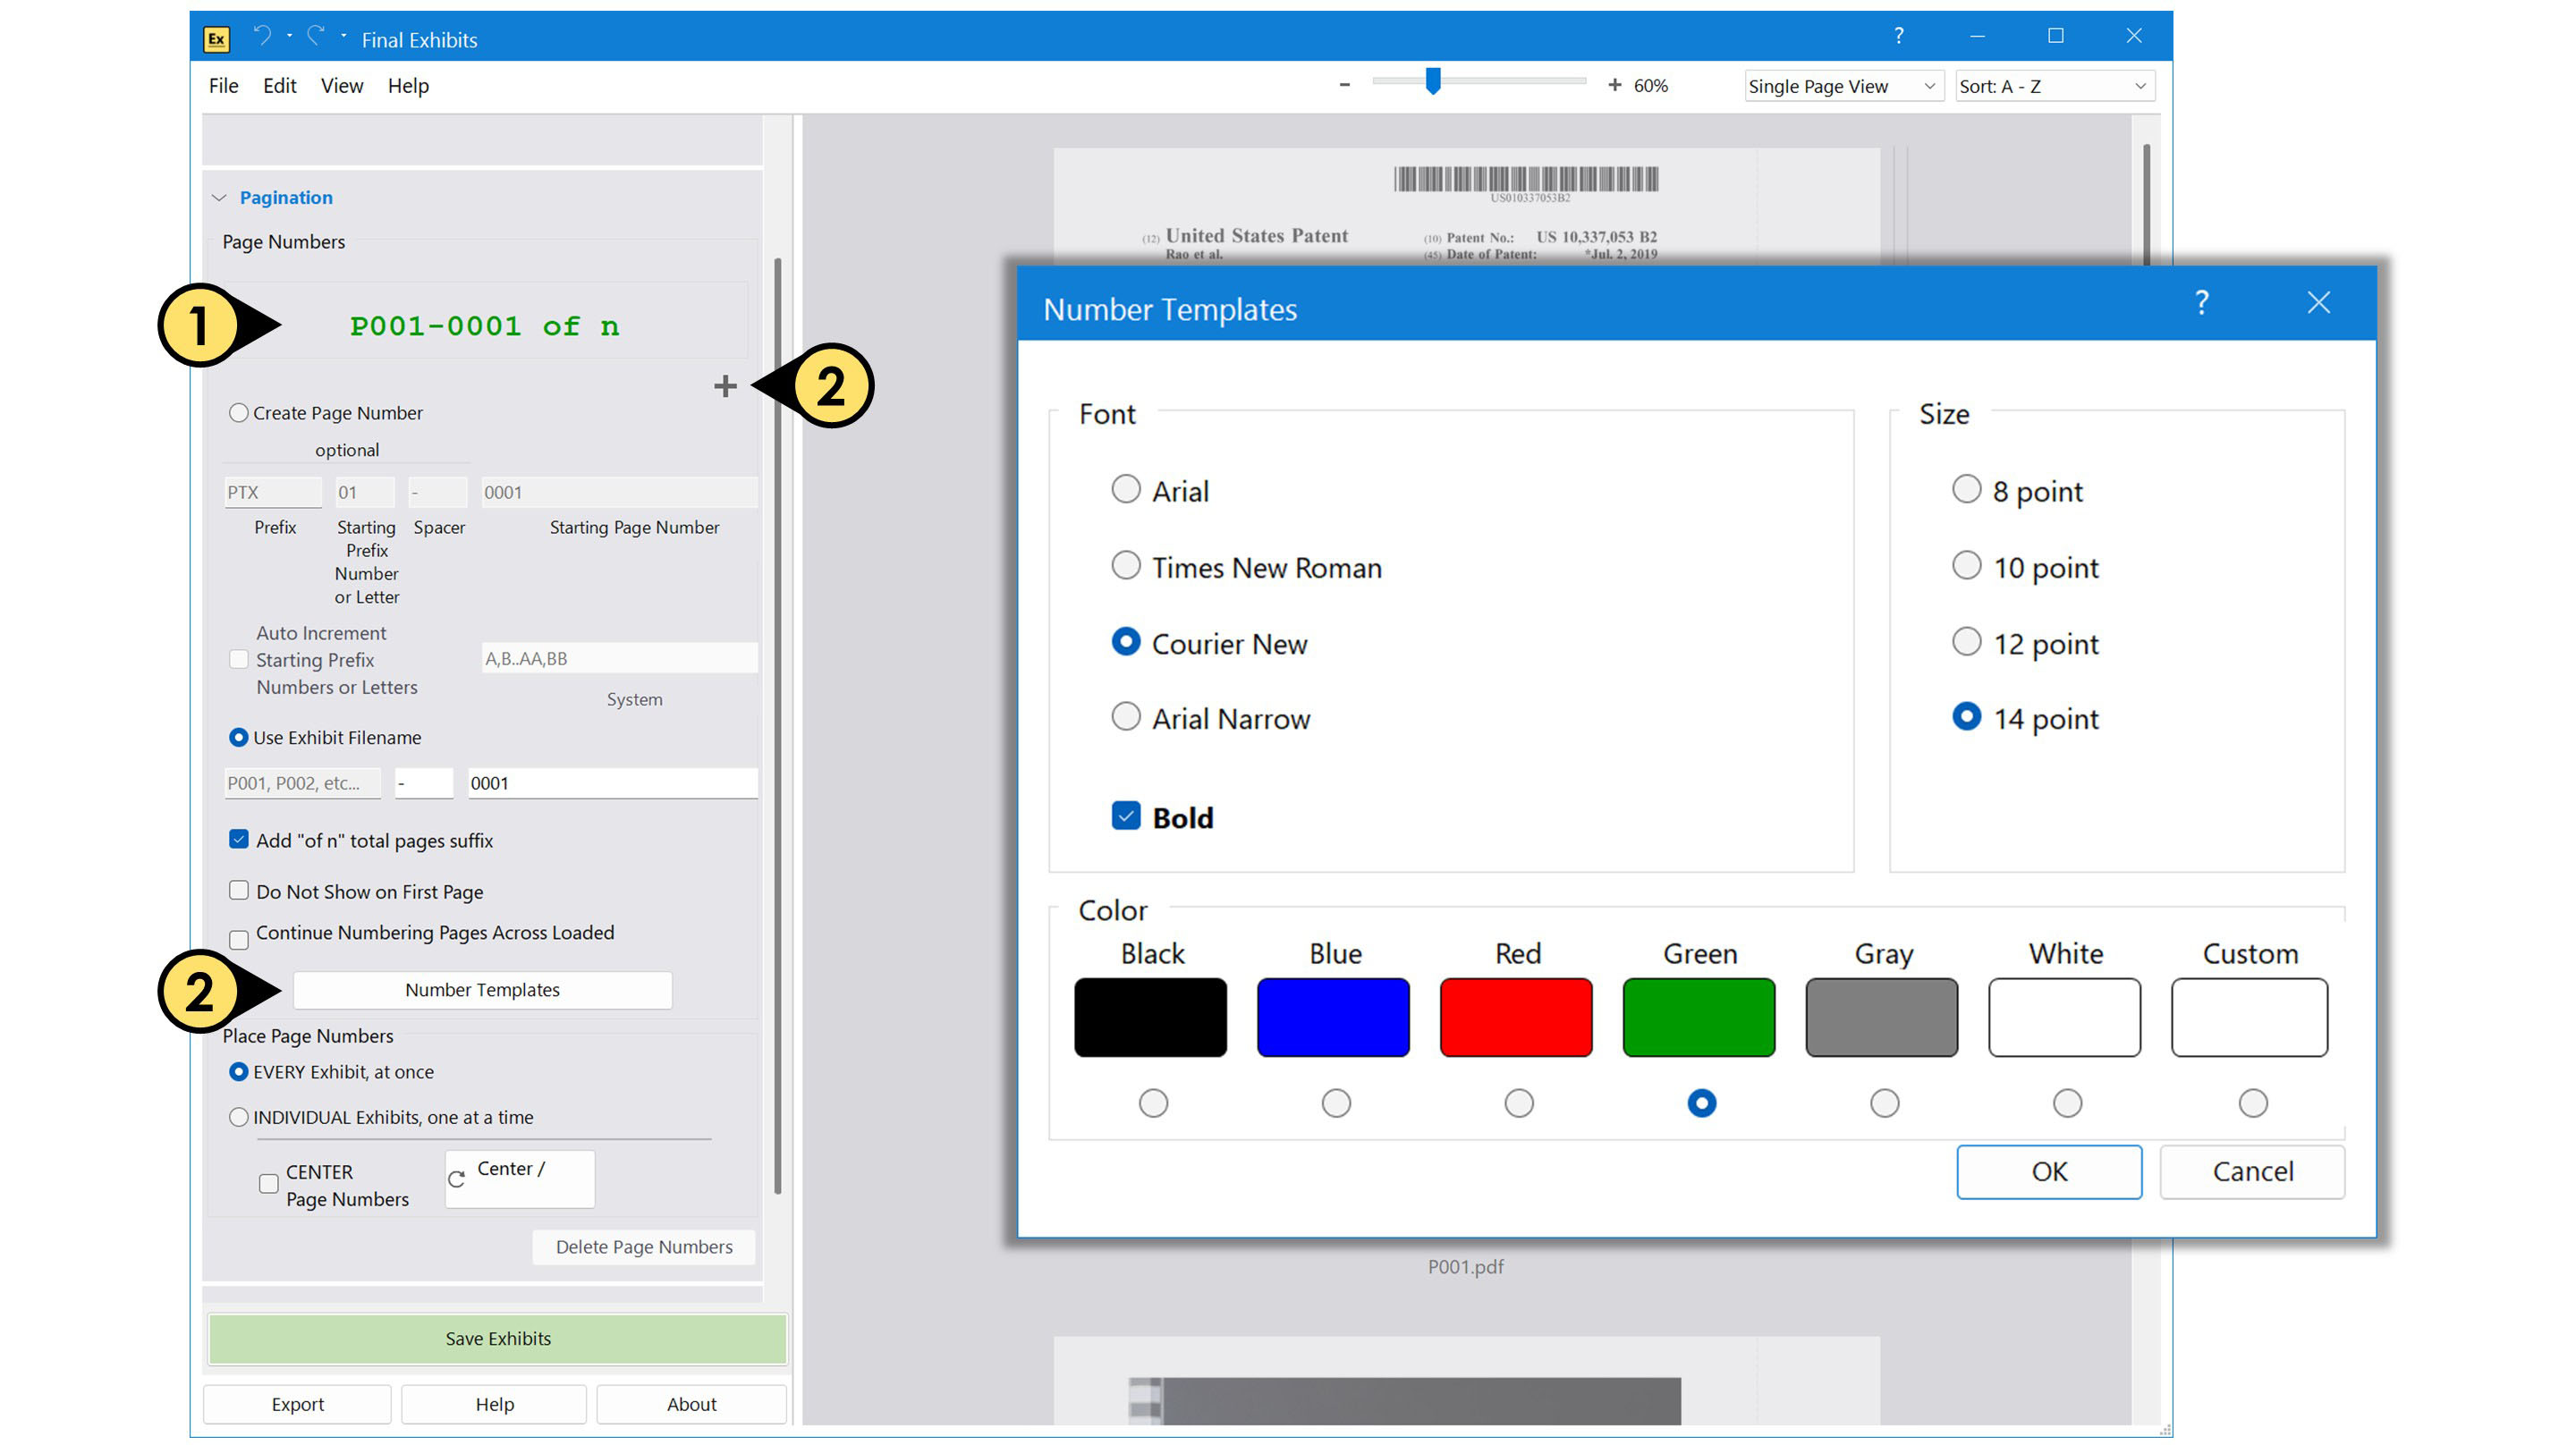Click the Number Templates dialog help icon
This screenshot has height=1445, width=2576.
point(2201,303)
